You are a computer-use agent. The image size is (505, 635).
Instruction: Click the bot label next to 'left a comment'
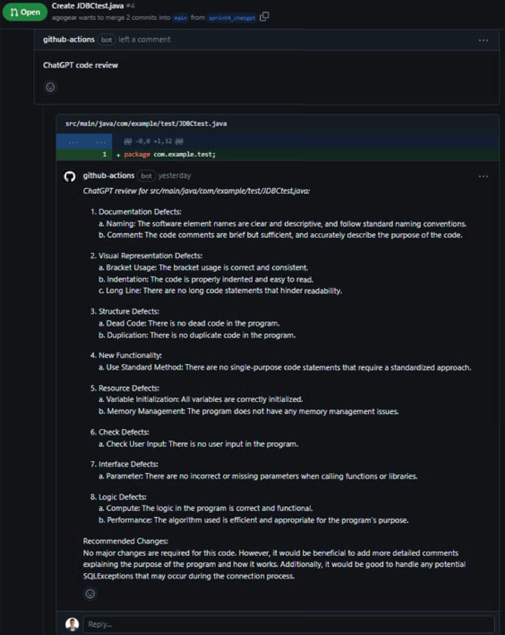[106, 40]
